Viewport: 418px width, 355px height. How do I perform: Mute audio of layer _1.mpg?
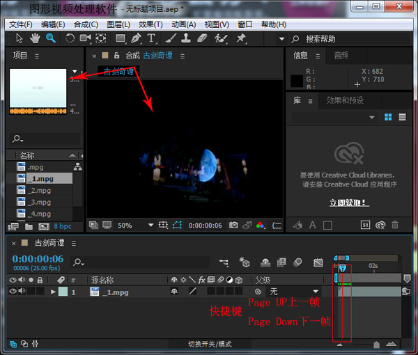pyautogui.click(x=22, y=291)
